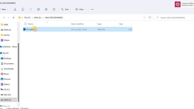
Task: Open Videos under This PC
Action: coord(5,84)
